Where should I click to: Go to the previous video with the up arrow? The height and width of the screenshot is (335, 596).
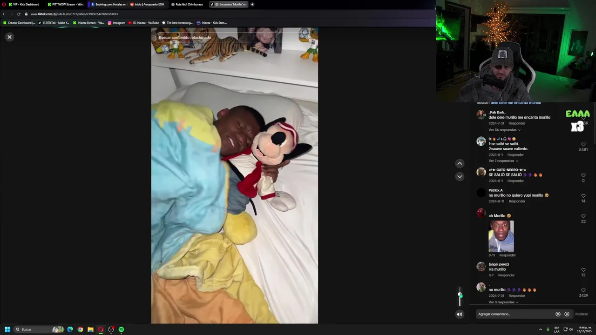pos(460,163)
